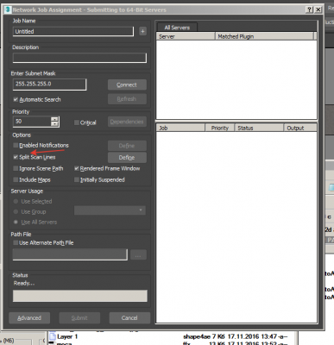The image size is (334, 345).
Task: Click the browse ellipsis button for path file
Action: 138,255
